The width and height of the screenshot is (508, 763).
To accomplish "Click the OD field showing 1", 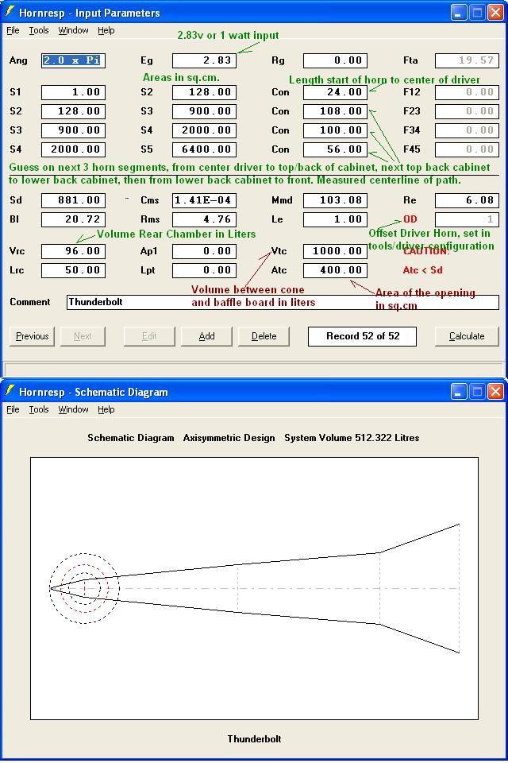I will tap(467, 219).
